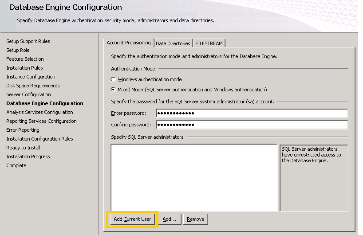363x235 pixels.
Task: Open the FILESTREAM tab
Action: pyautogui.click(x=209, y=43)
